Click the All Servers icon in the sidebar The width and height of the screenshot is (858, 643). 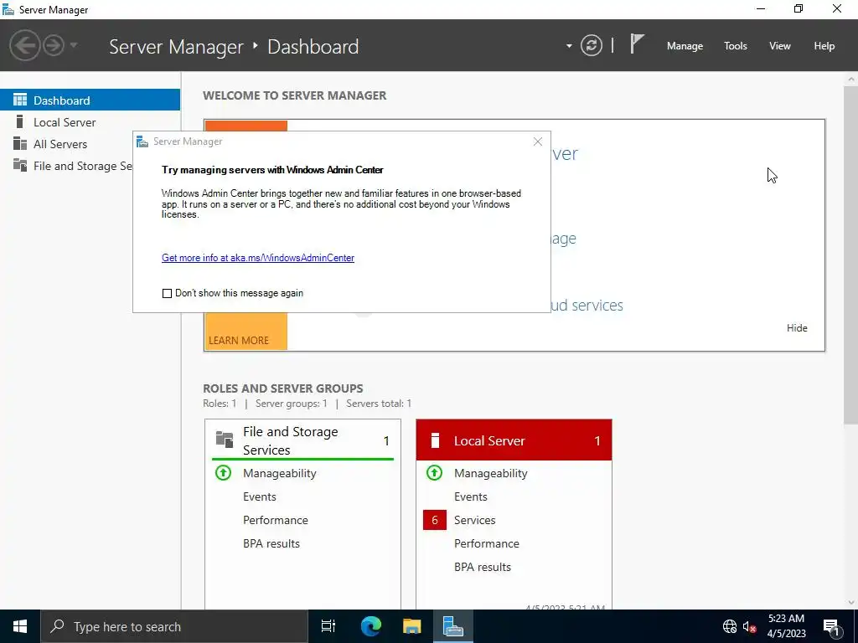(x=20, y=144)
